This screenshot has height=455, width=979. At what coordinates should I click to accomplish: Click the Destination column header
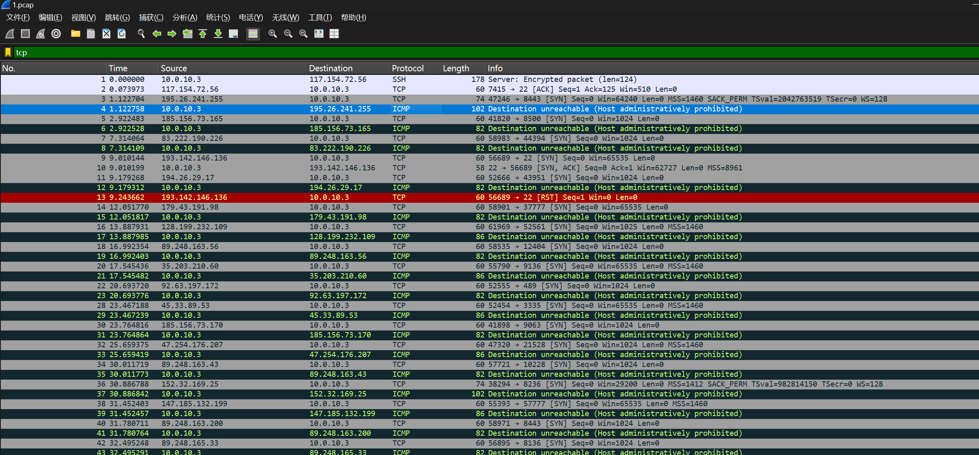pos(330,68)
